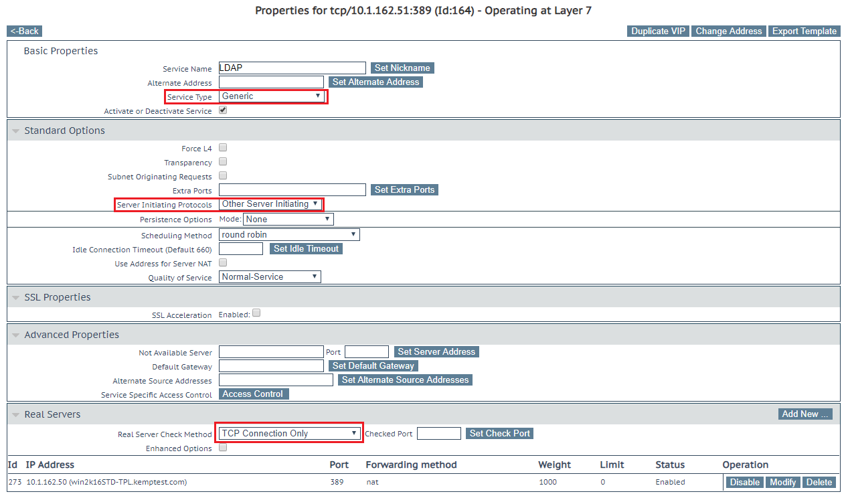Click Set Default Gateway button
The image size is (848, 500).
[x=373, y=366]
